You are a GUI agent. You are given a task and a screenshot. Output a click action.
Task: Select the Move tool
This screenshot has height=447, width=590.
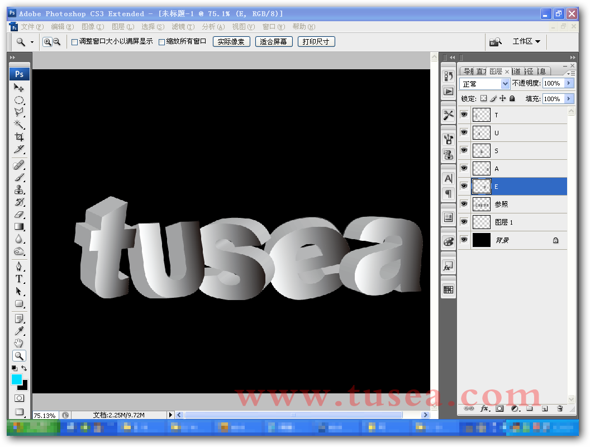19,88
